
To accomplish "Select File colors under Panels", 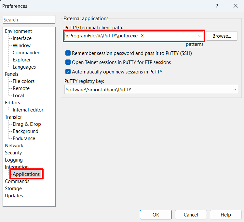I will point(23,81).
